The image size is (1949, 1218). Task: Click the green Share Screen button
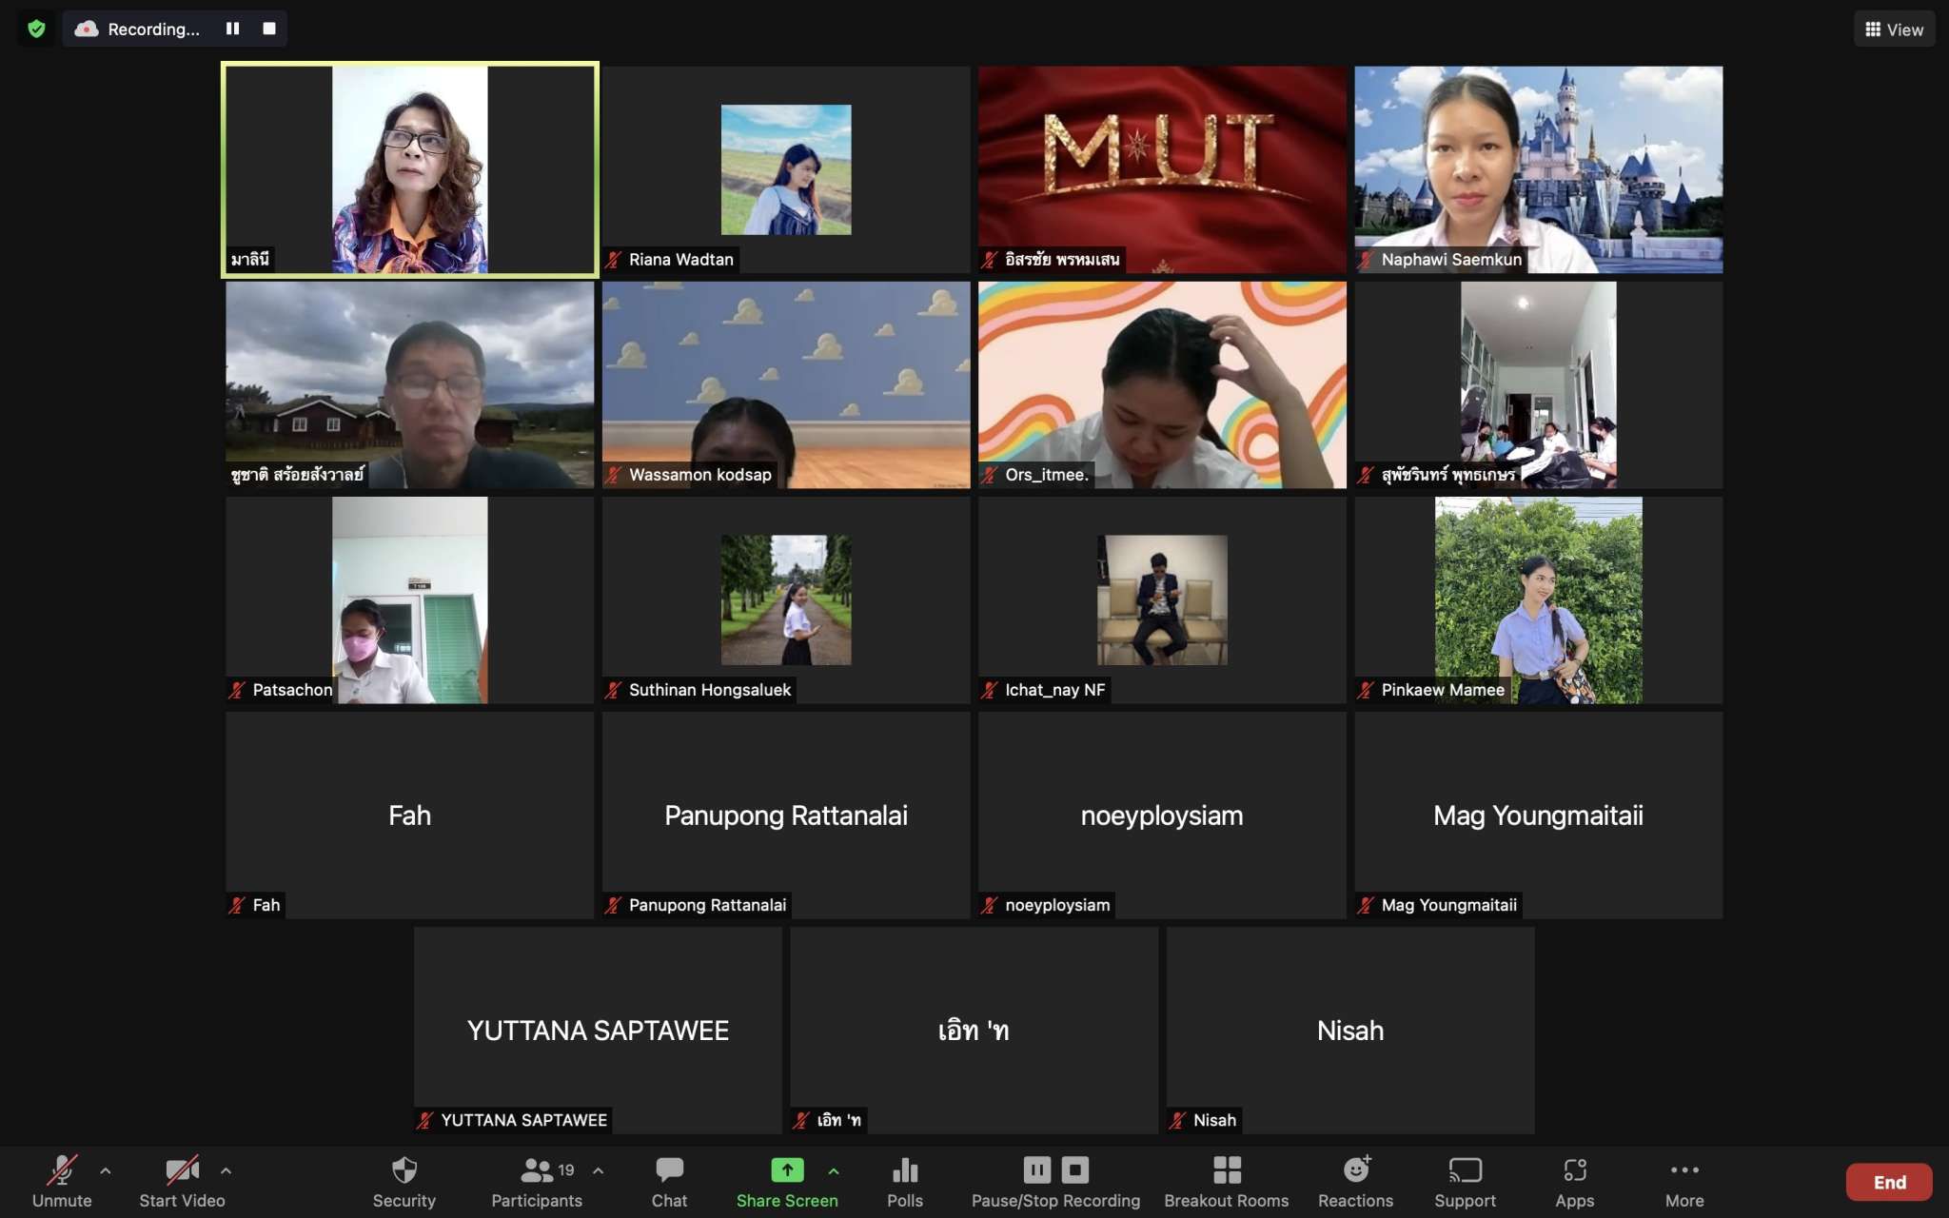pyautogui.click(x=787, y=1170)
